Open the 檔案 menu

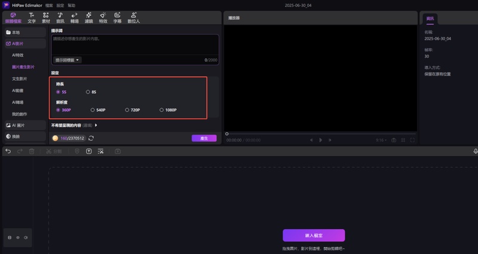coord(49,5)
